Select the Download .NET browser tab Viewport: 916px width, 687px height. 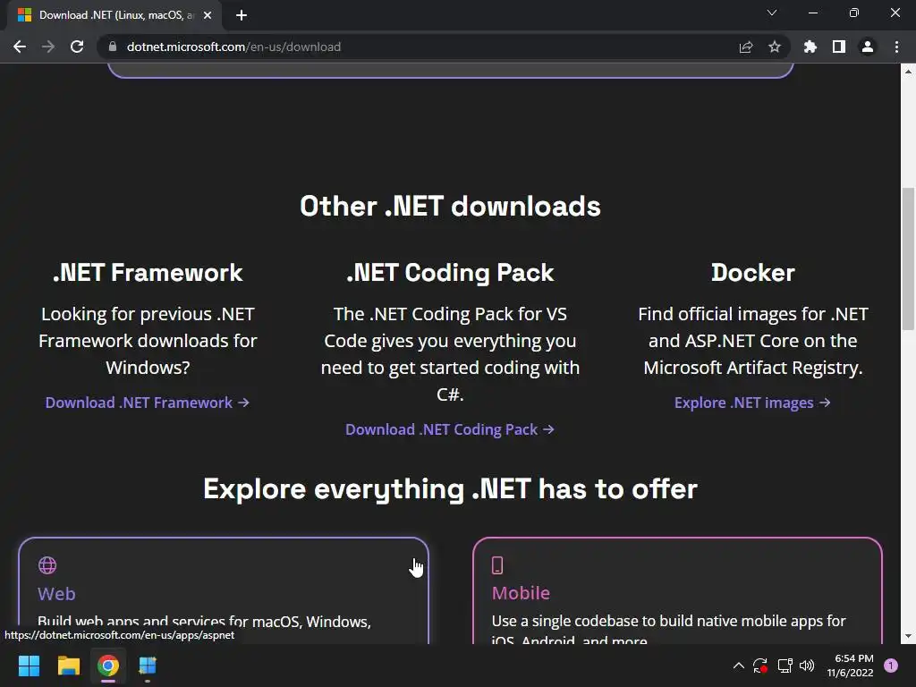(114, 15)
